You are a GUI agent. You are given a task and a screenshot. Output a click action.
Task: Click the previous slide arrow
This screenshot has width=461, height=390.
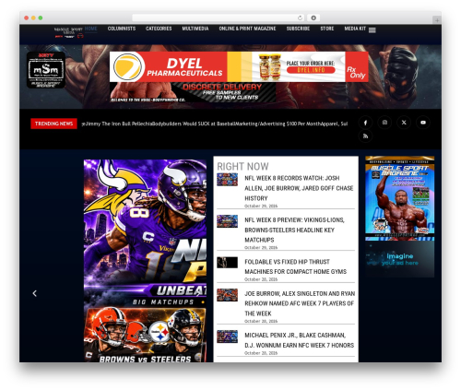coord(35,293)
